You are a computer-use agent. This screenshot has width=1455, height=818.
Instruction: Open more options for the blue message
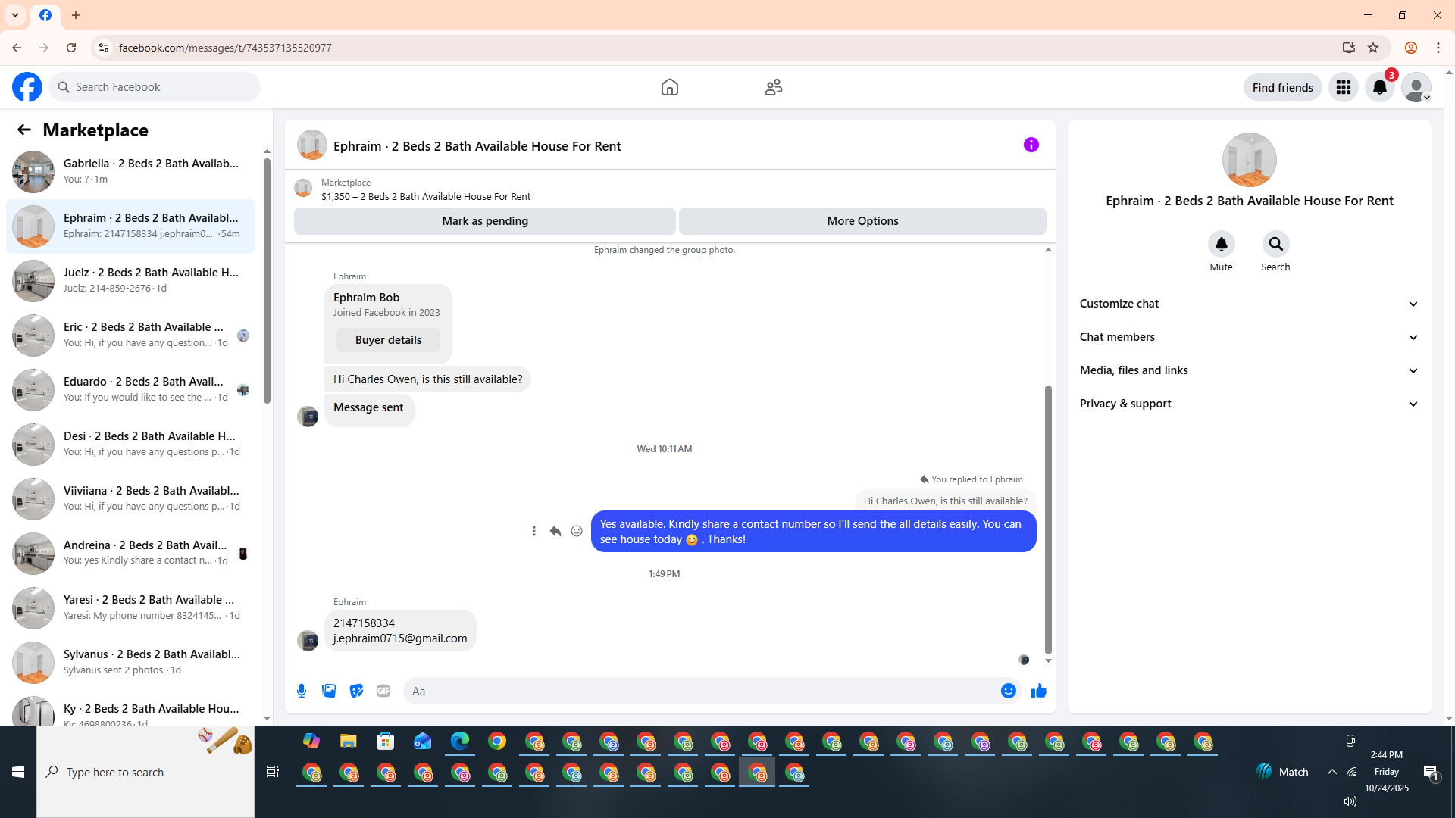534,531
